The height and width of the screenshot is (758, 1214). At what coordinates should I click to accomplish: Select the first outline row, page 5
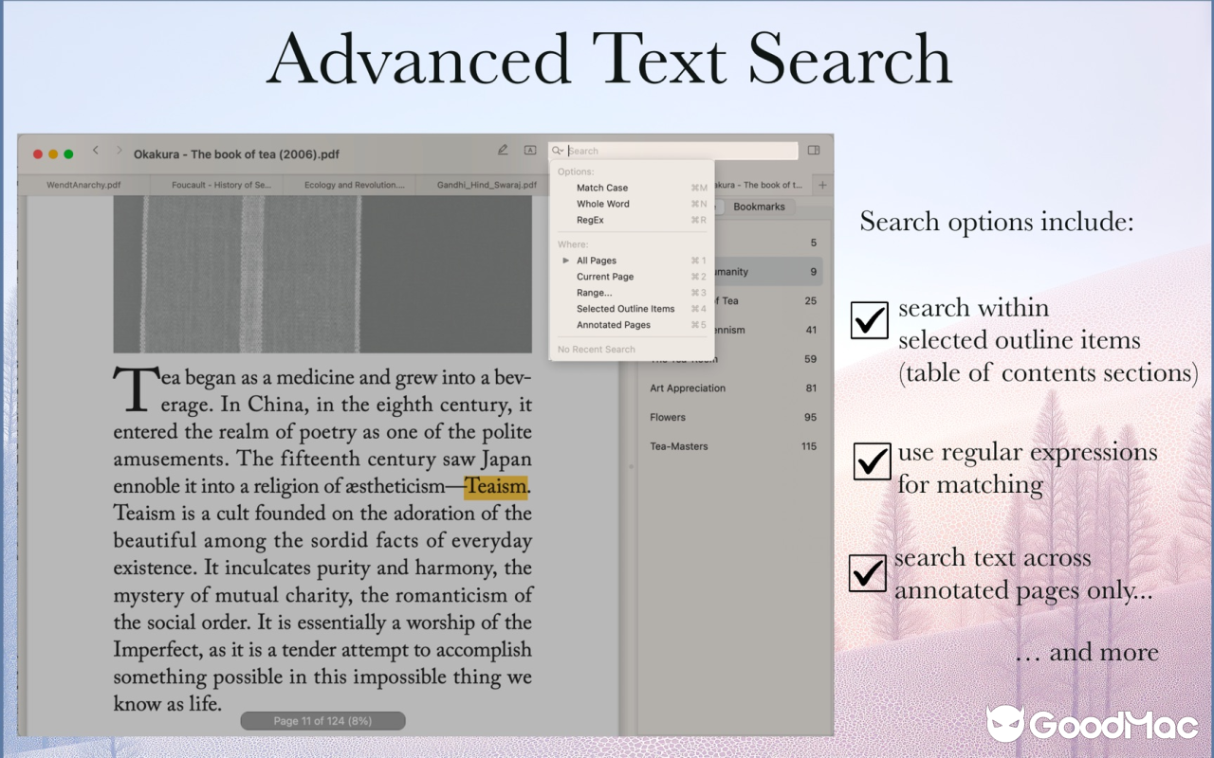(x=769, y=244)
